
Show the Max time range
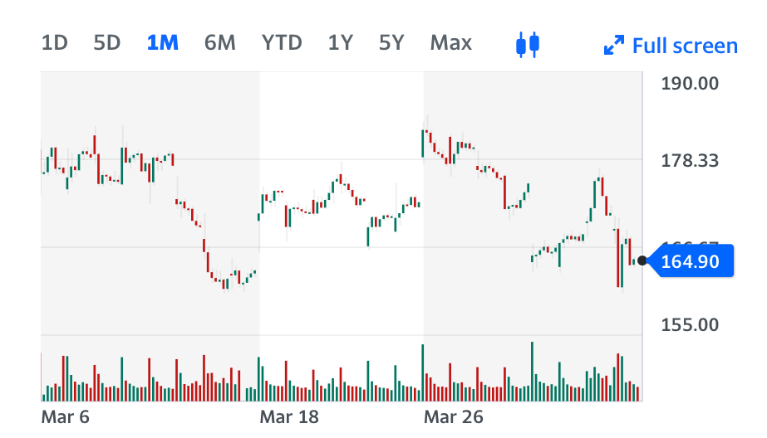[451, 43]
